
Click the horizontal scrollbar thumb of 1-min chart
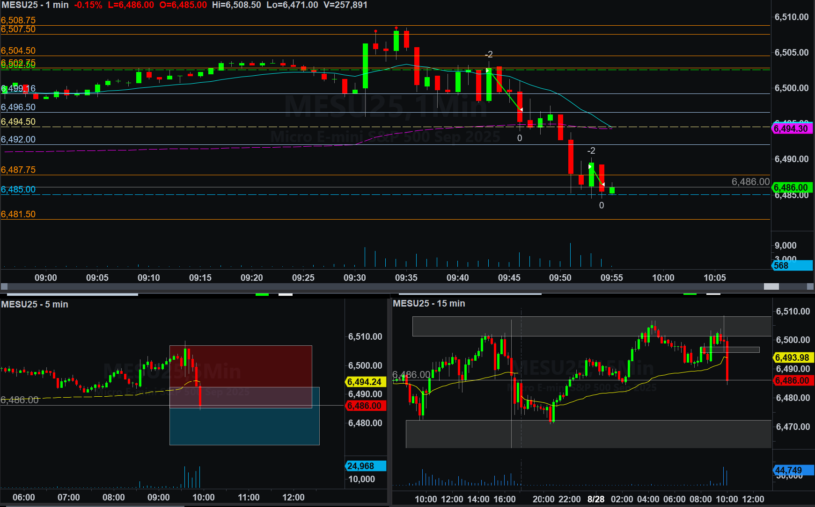(771, 286)
